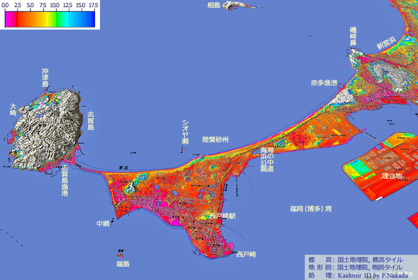Select the 海の中道 label

[271, 159]
